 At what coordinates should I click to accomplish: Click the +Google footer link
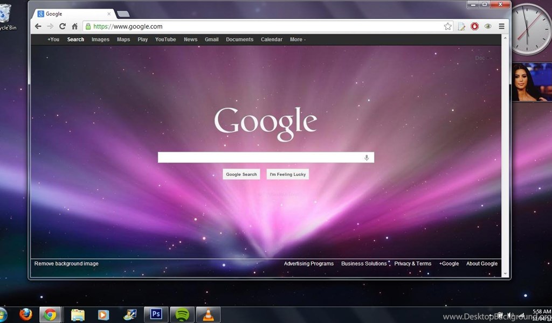(x=449, y=264)
